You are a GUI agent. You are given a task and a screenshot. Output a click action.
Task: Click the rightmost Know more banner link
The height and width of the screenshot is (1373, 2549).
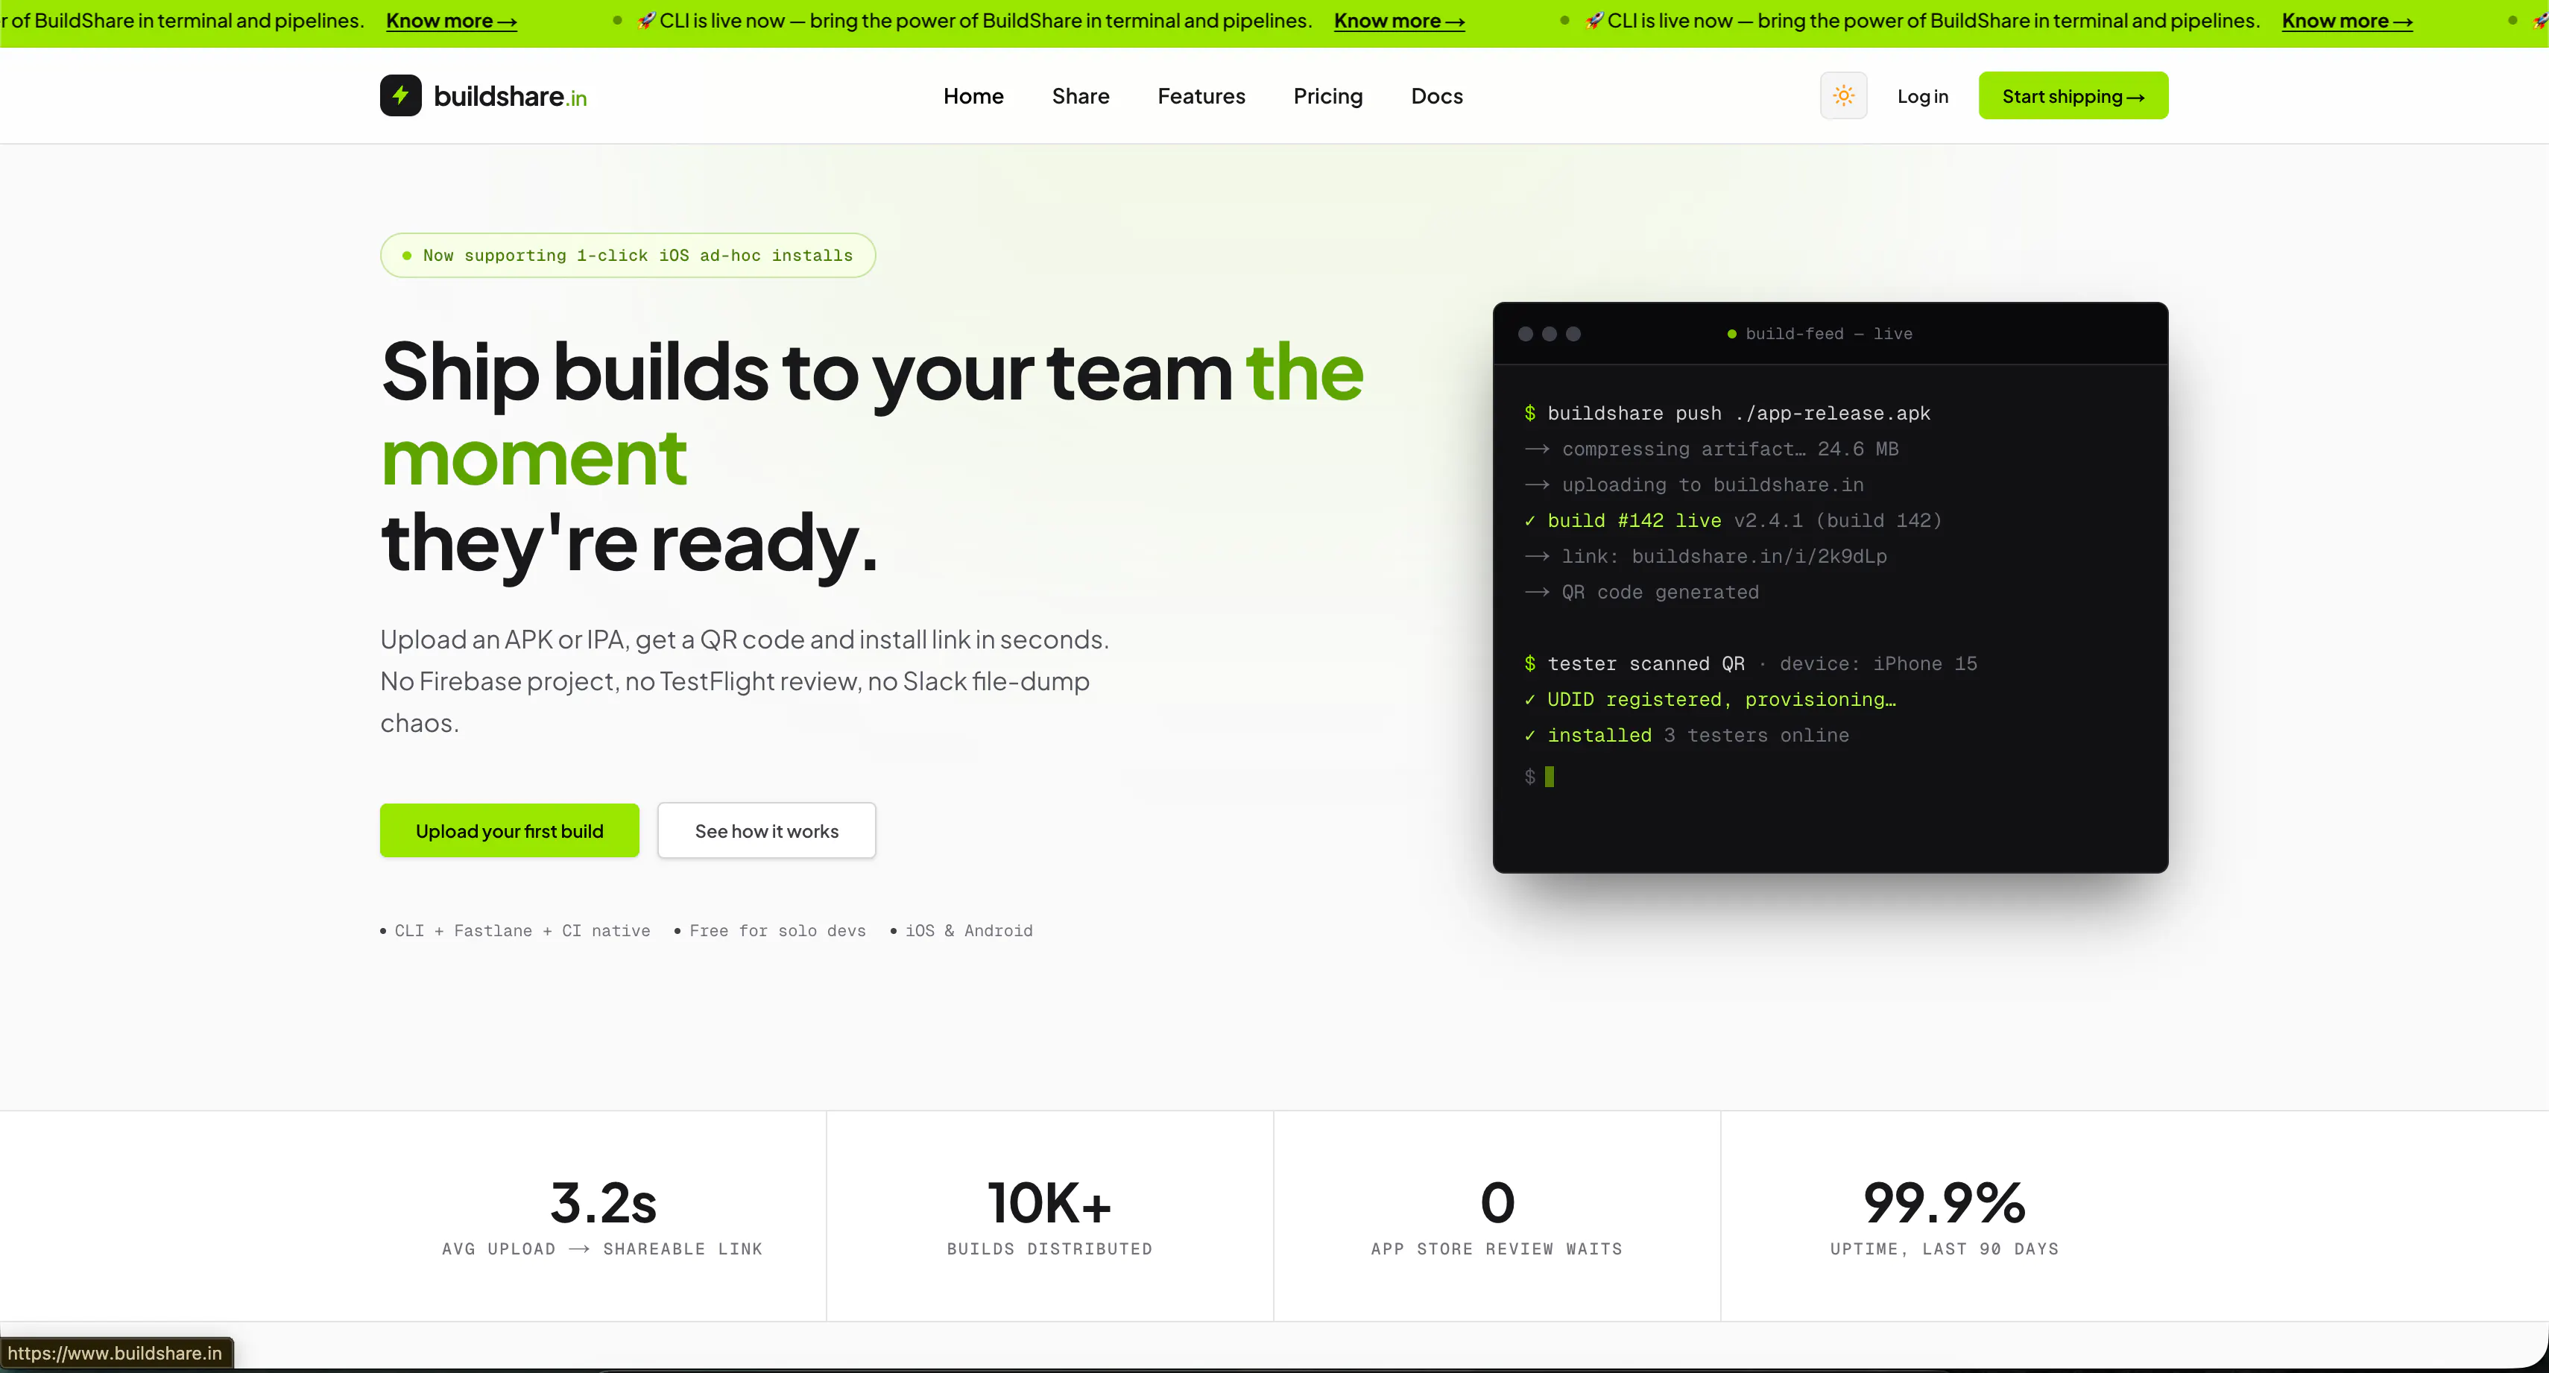[x=2347, y=21]
